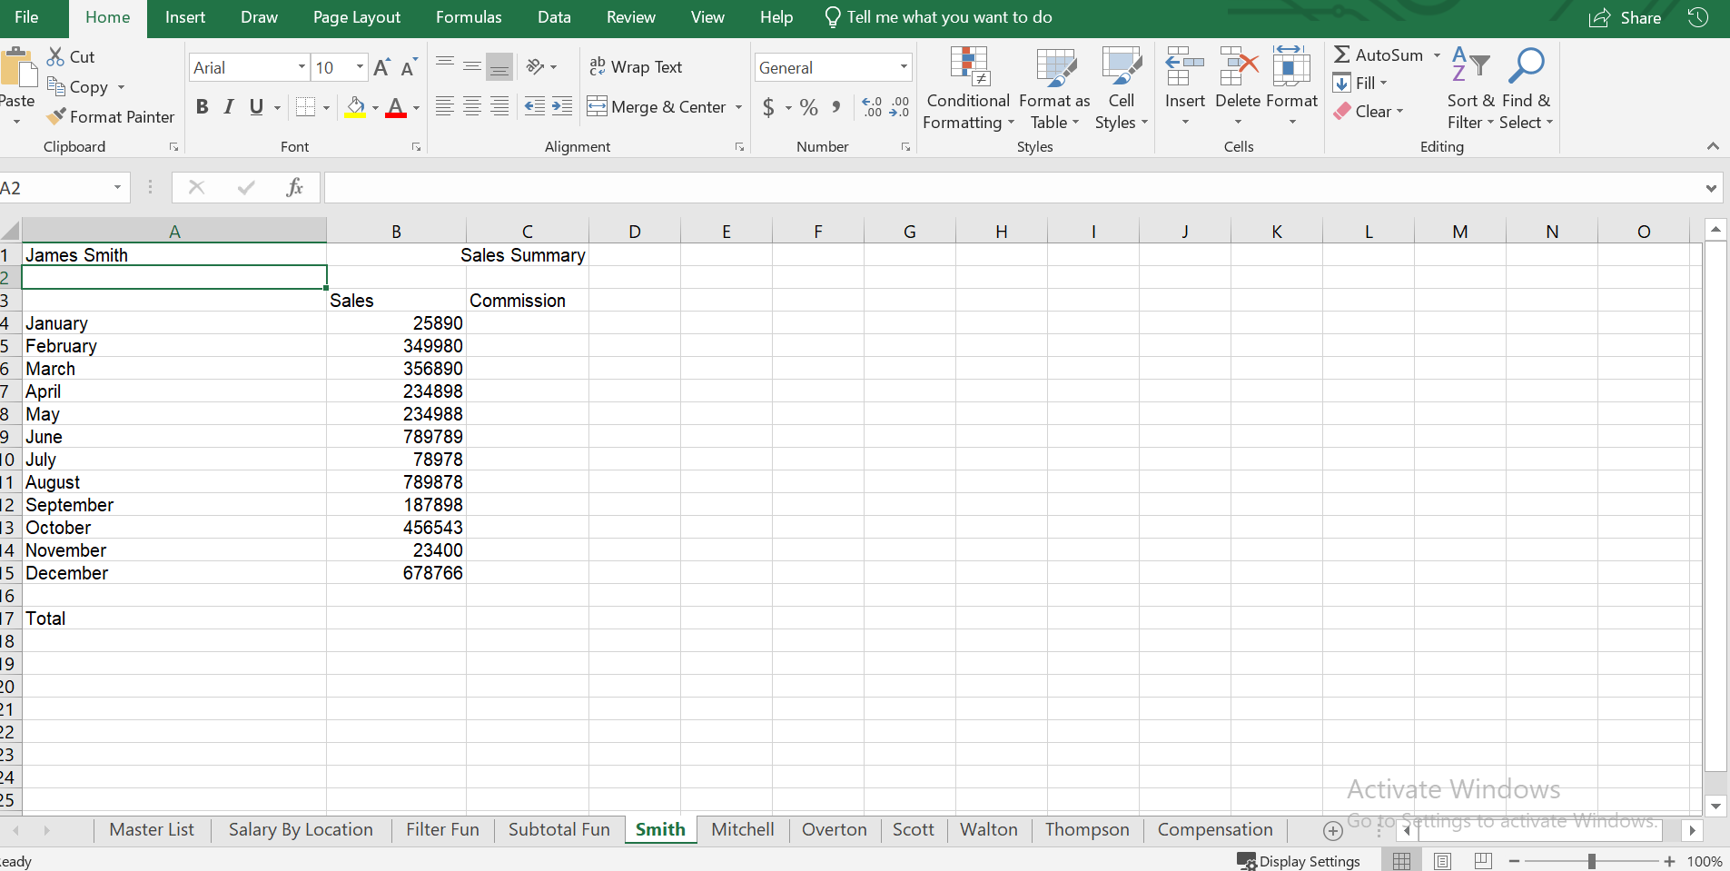Open the font name dropdown

coord(302,67)
